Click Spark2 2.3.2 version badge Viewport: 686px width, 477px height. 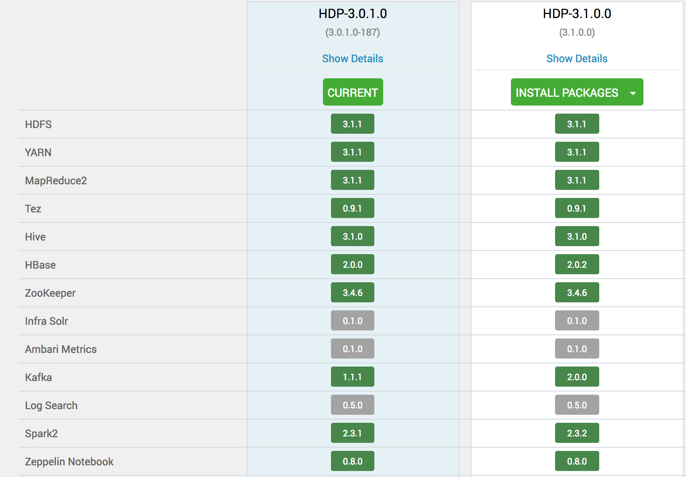[x=577, y=433]
